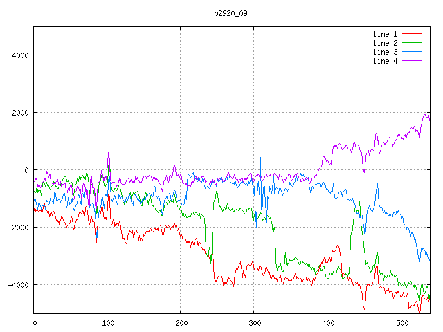Click the 'line 4' legend label
Screen dimensions: 443x332
(385, 61)
